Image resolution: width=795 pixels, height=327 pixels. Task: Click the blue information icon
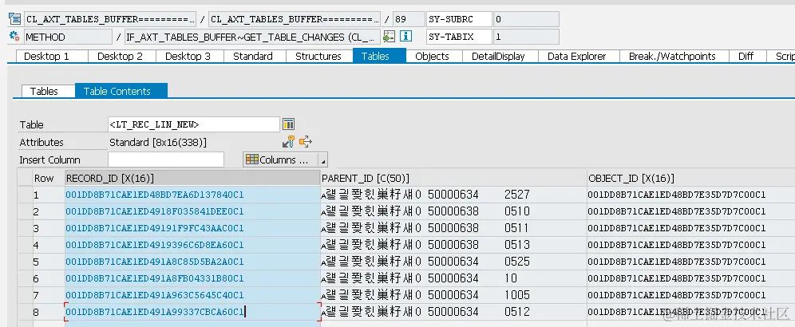405,37
